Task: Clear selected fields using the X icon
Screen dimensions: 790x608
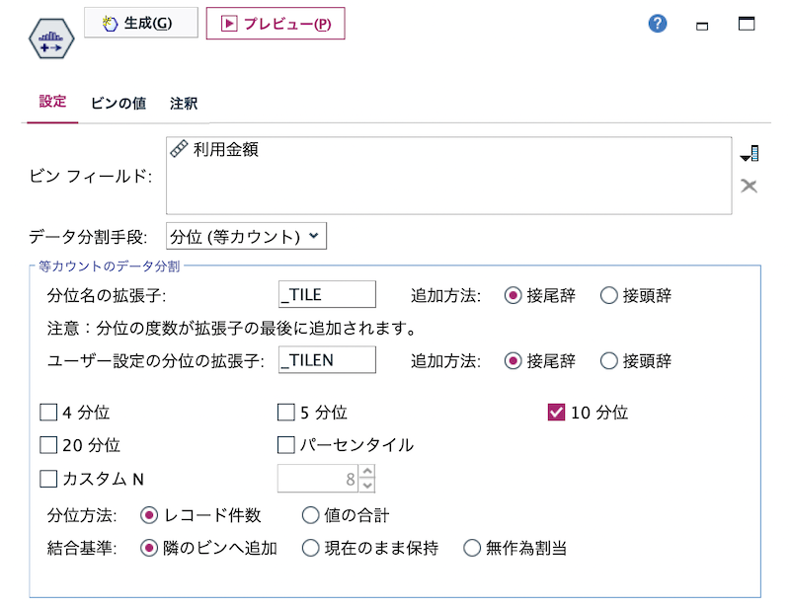Action: (x=748, y=186)
